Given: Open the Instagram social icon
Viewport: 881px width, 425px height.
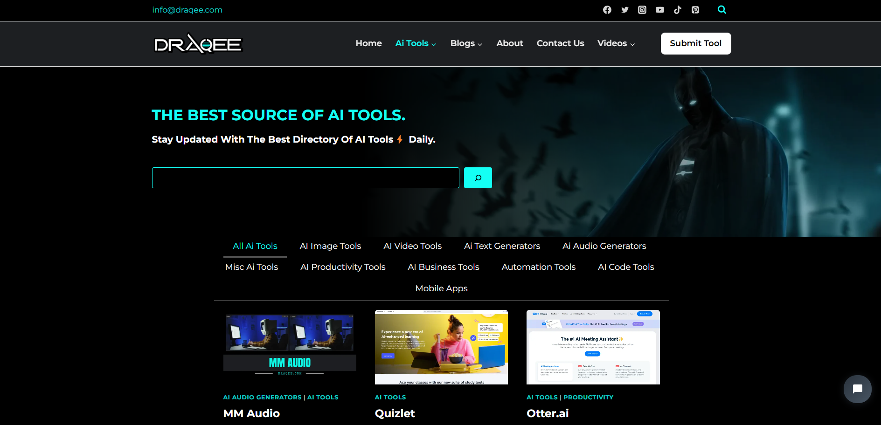Looking at the screenshot, I should click(x=642, y=10).
